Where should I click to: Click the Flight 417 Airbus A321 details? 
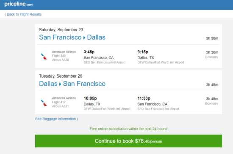point(60,104)
